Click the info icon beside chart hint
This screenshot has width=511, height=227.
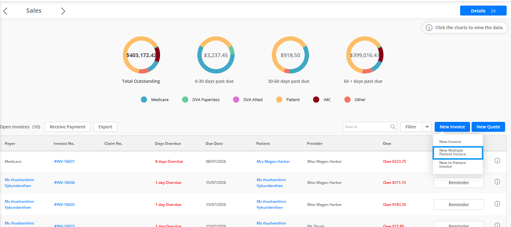click(x=429, y=28)
